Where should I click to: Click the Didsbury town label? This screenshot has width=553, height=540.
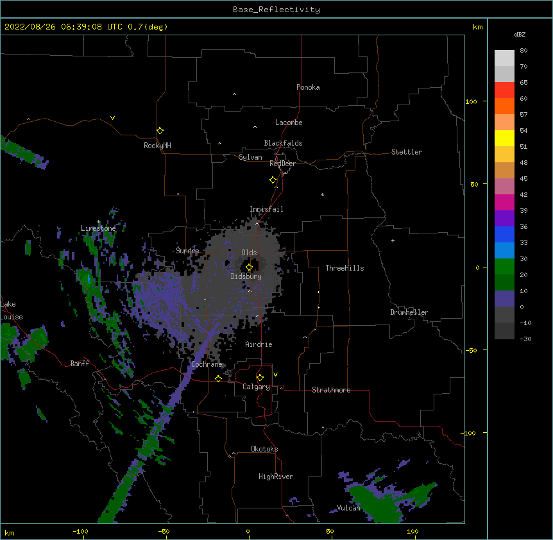click(246, 276)
